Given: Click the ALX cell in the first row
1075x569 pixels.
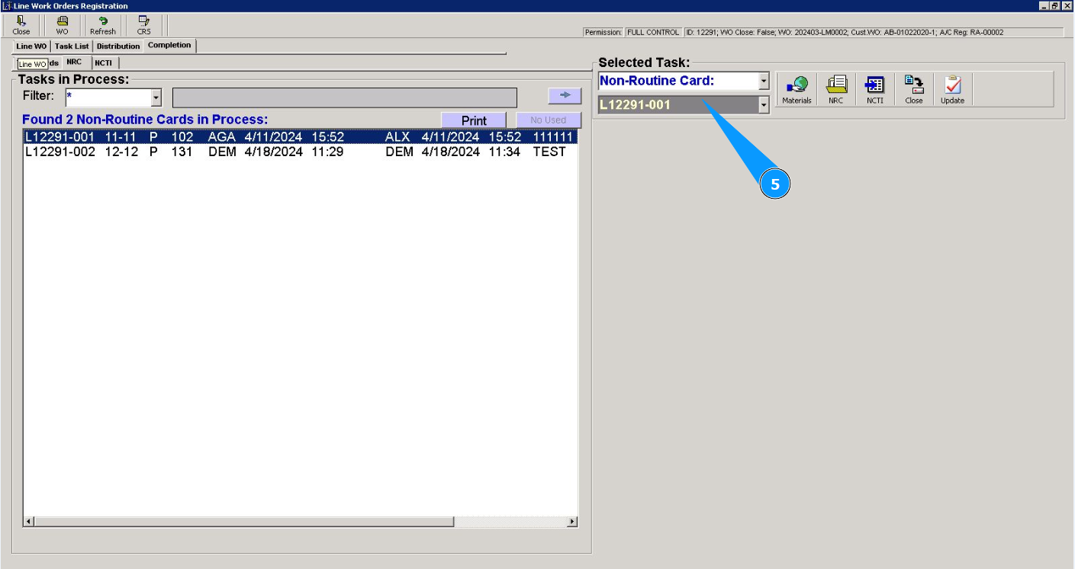Looking at the screenshot, I should [397, 137].
